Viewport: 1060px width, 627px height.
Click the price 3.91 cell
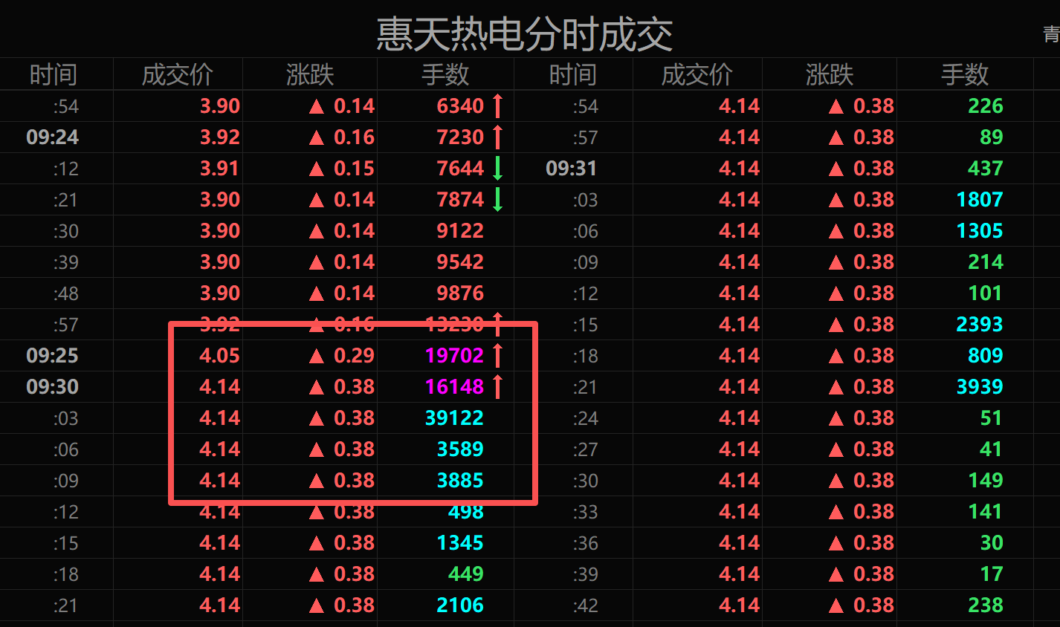220,169
